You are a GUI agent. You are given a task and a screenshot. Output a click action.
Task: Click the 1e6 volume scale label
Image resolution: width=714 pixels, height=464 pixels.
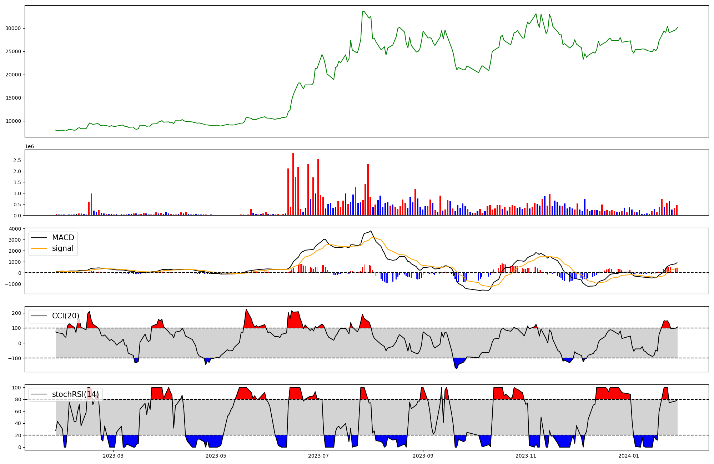29,147
